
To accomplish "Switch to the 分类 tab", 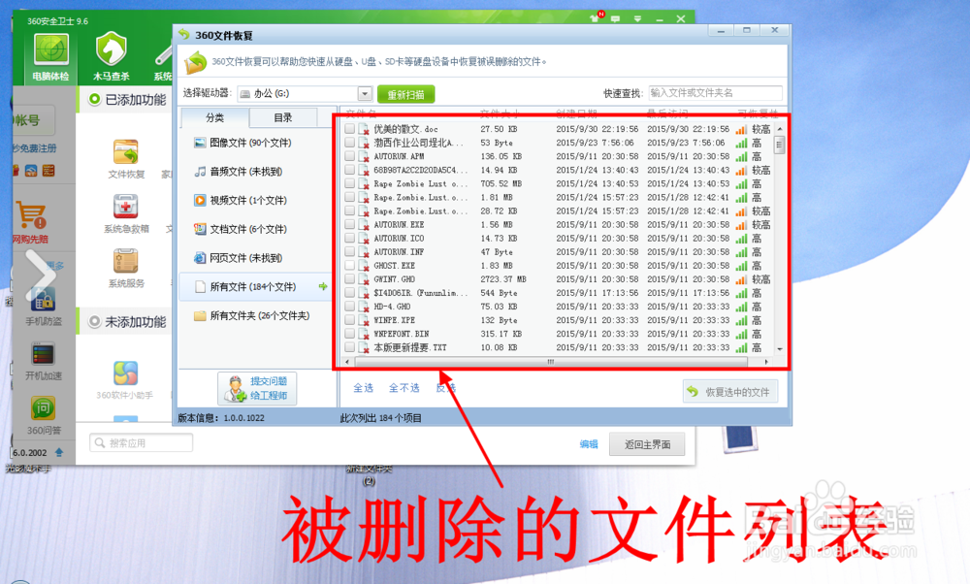I will click(214, 117).
